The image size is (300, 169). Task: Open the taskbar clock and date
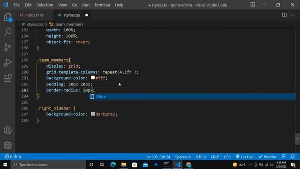[x=281, y=165]
